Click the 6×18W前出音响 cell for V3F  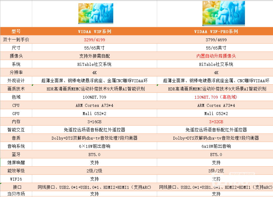95,146
